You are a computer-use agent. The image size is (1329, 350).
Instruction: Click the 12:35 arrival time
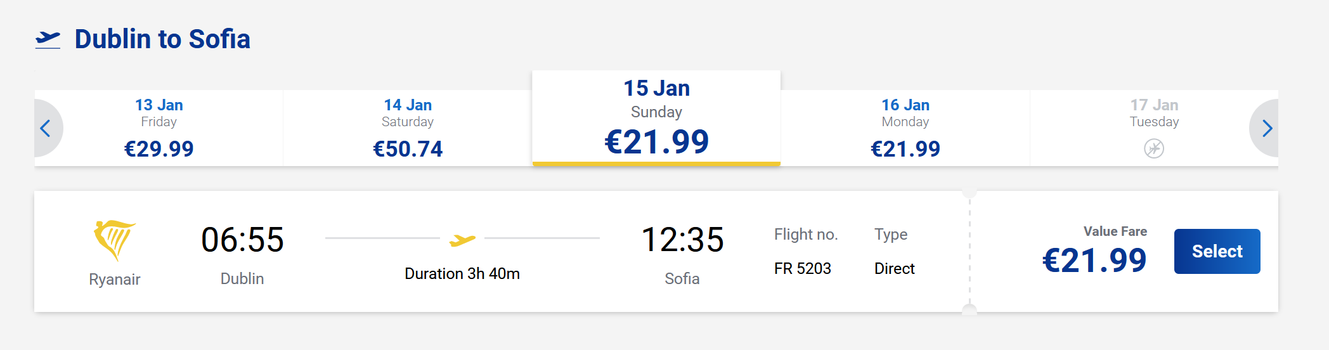tap(682, 240)
